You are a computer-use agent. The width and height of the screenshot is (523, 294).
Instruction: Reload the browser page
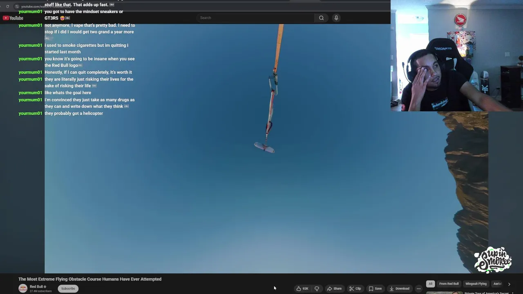pos(7,7)
